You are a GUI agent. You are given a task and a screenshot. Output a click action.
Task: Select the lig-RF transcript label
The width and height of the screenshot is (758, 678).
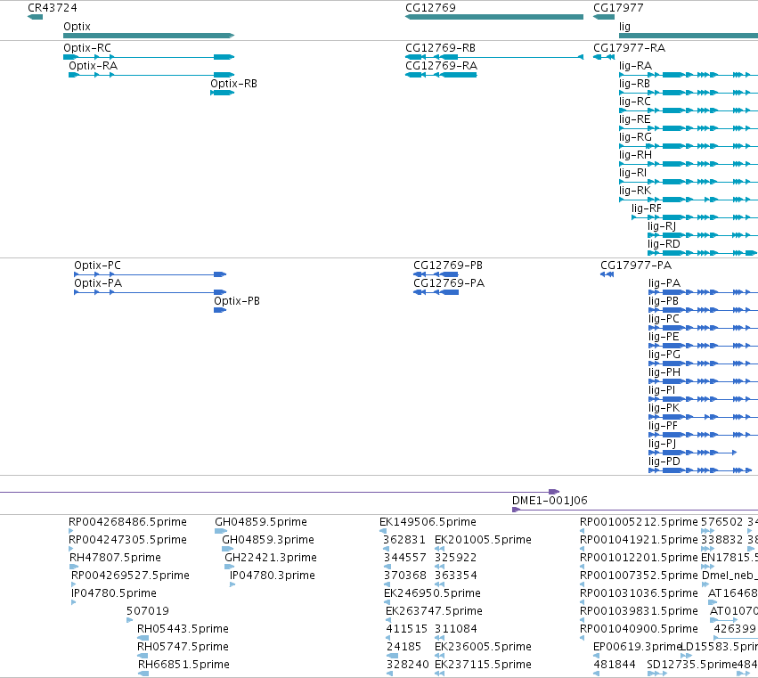(x=647, y=208)
